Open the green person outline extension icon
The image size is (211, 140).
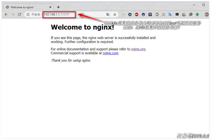(184, 15)
